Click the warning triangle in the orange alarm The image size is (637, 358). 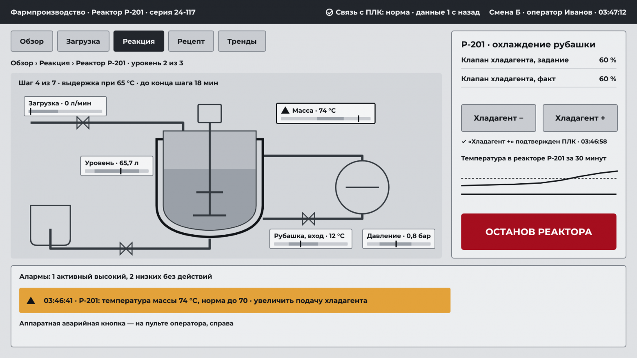coord(31,300)
